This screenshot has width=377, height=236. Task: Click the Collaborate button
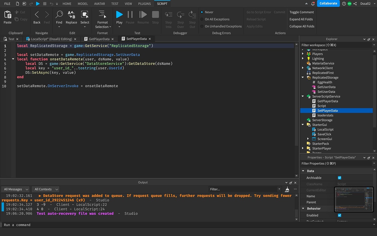(328, 4)
